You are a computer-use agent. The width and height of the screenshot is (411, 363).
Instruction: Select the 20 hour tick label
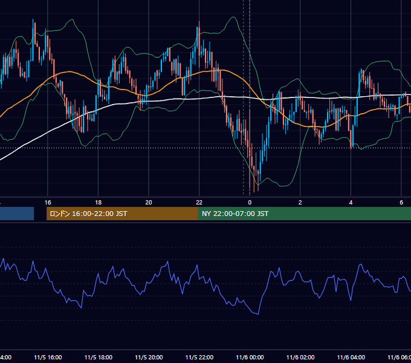[x=149, y=202]
